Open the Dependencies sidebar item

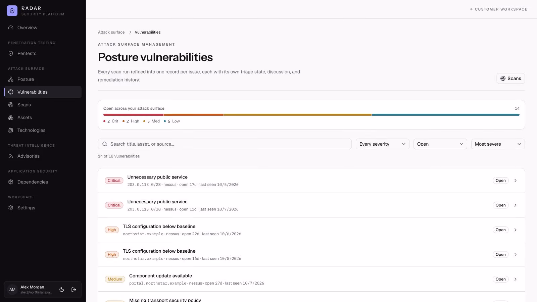click(43, 182)
